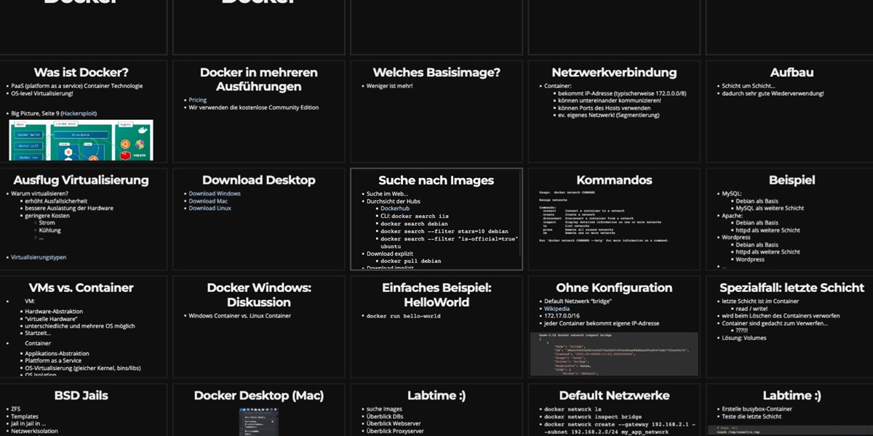Open the Virtualisierungstypen link
The width and height of the screenshot is (873, 436).
[39, 257]
